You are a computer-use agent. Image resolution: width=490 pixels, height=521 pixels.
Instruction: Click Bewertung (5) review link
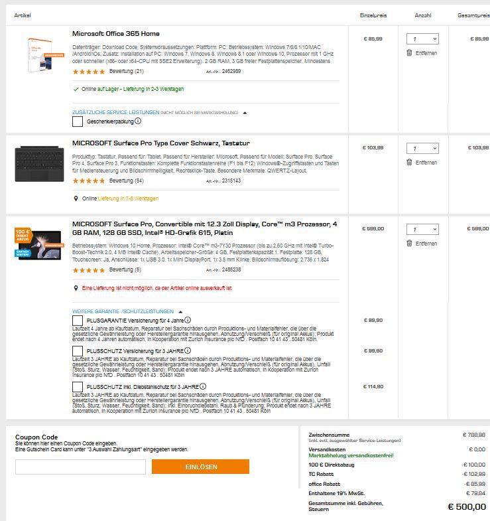click(x=125, y=269)
